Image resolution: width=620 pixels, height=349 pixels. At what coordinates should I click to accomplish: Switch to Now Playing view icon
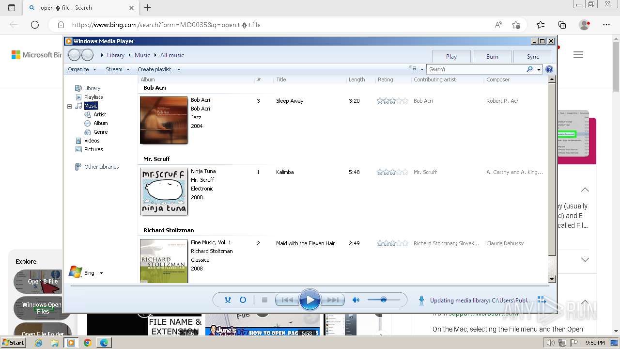pyautogui.click(x=542, y=301)
